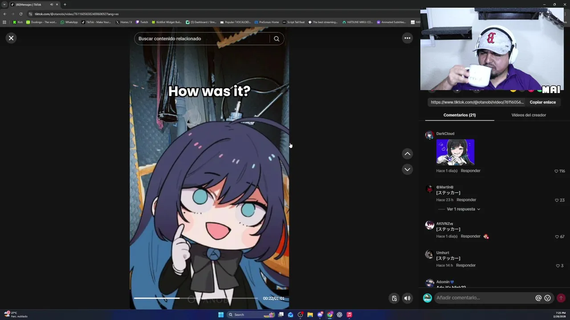Open the KickBot Widget Builder bookmark
570x320 pixels.
[x=167, y=22]
